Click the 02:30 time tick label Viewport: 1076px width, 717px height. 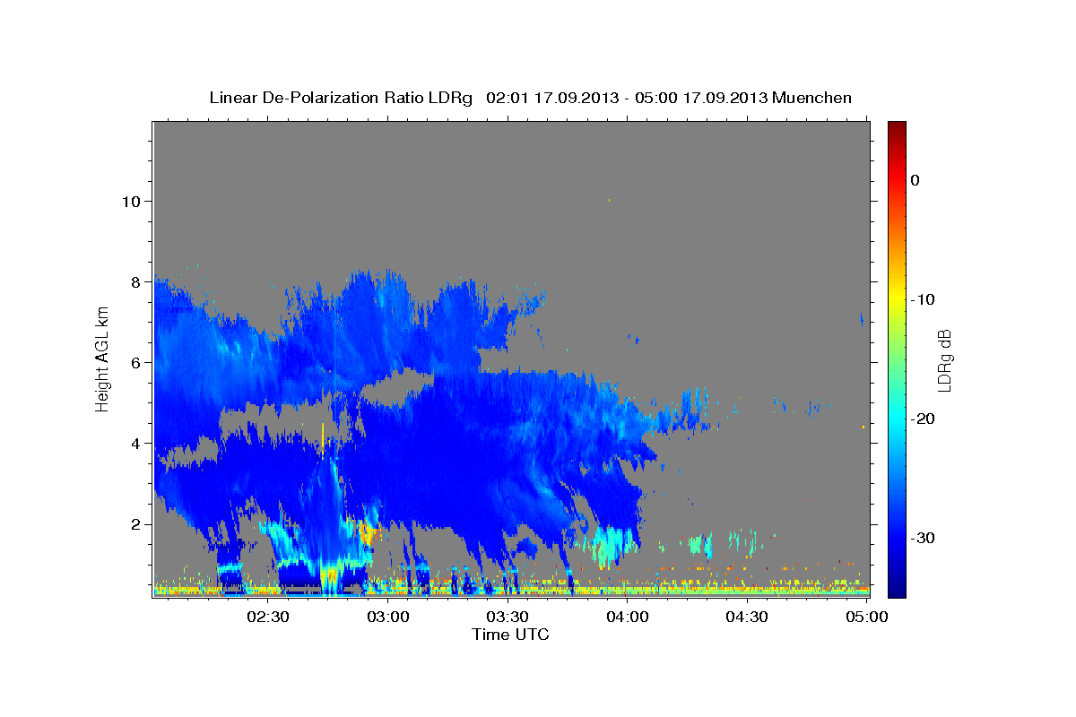(268, 617)
